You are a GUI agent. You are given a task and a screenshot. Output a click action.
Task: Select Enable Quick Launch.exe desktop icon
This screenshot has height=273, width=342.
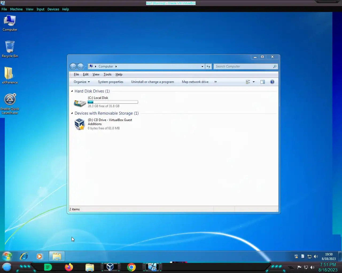point(10,104)
